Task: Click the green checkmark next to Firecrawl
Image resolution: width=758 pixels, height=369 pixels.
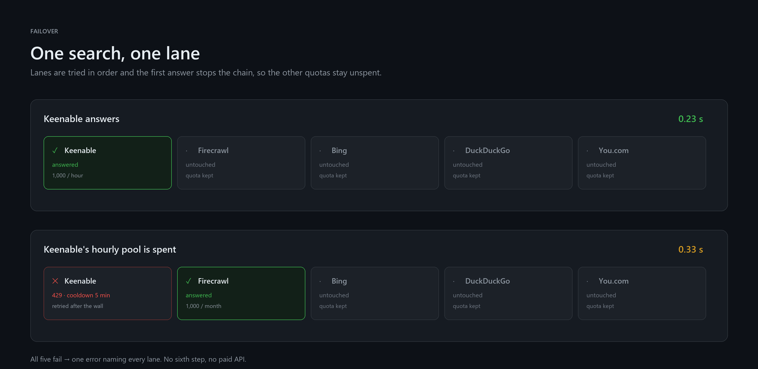Action: click(189, 281)
